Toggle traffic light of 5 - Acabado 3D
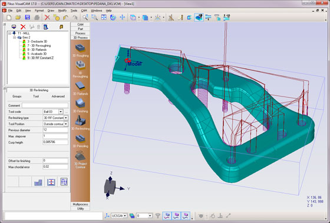Screen dimensions: 330x223 pyautogui.click(x=24, y=54)
